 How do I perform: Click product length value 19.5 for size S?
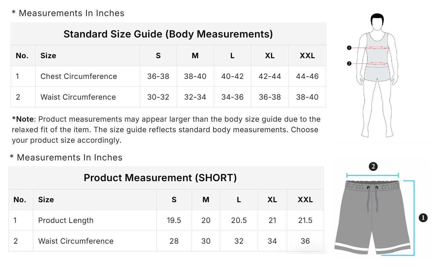tap(174, 221)
